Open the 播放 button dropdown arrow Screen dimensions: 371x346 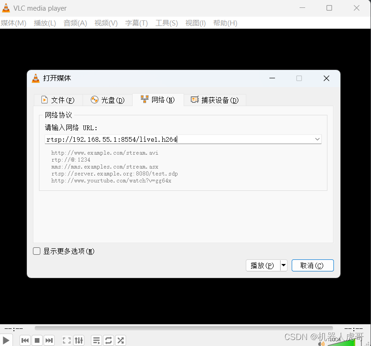point(283,265)
